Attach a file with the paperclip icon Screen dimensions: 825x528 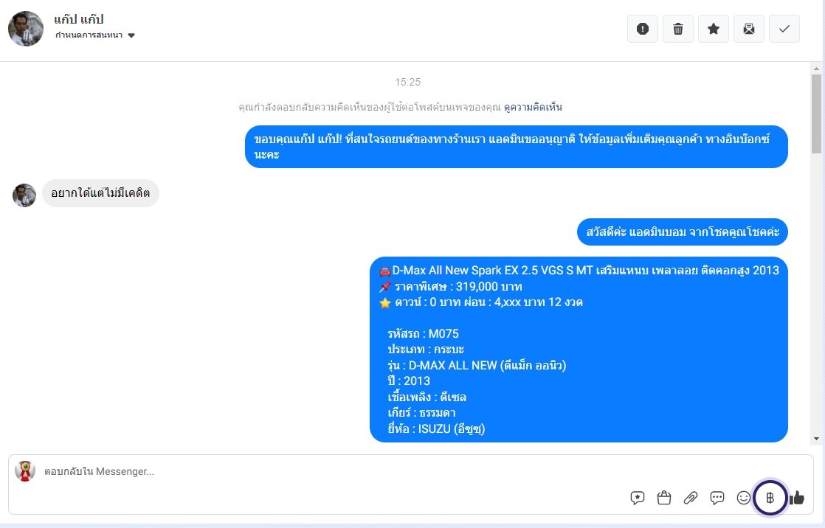point(690,498)
